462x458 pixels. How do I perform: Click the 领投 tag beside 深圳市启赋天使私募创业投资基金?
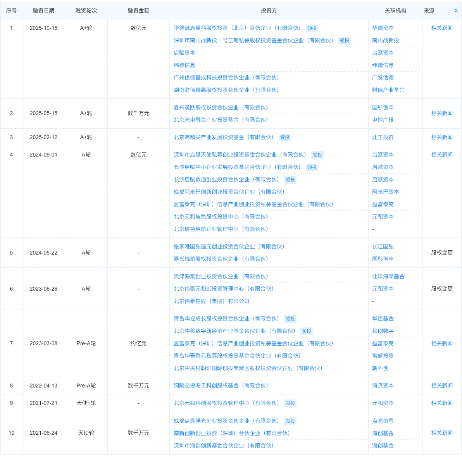pos(317,155)
